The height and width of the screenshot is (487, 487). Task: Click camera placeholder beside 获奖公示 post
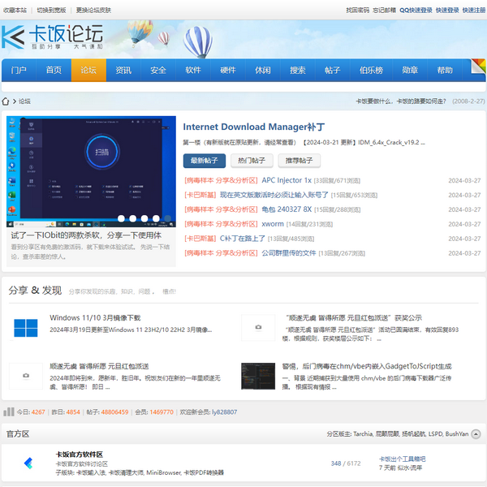(x=257, y=327)
